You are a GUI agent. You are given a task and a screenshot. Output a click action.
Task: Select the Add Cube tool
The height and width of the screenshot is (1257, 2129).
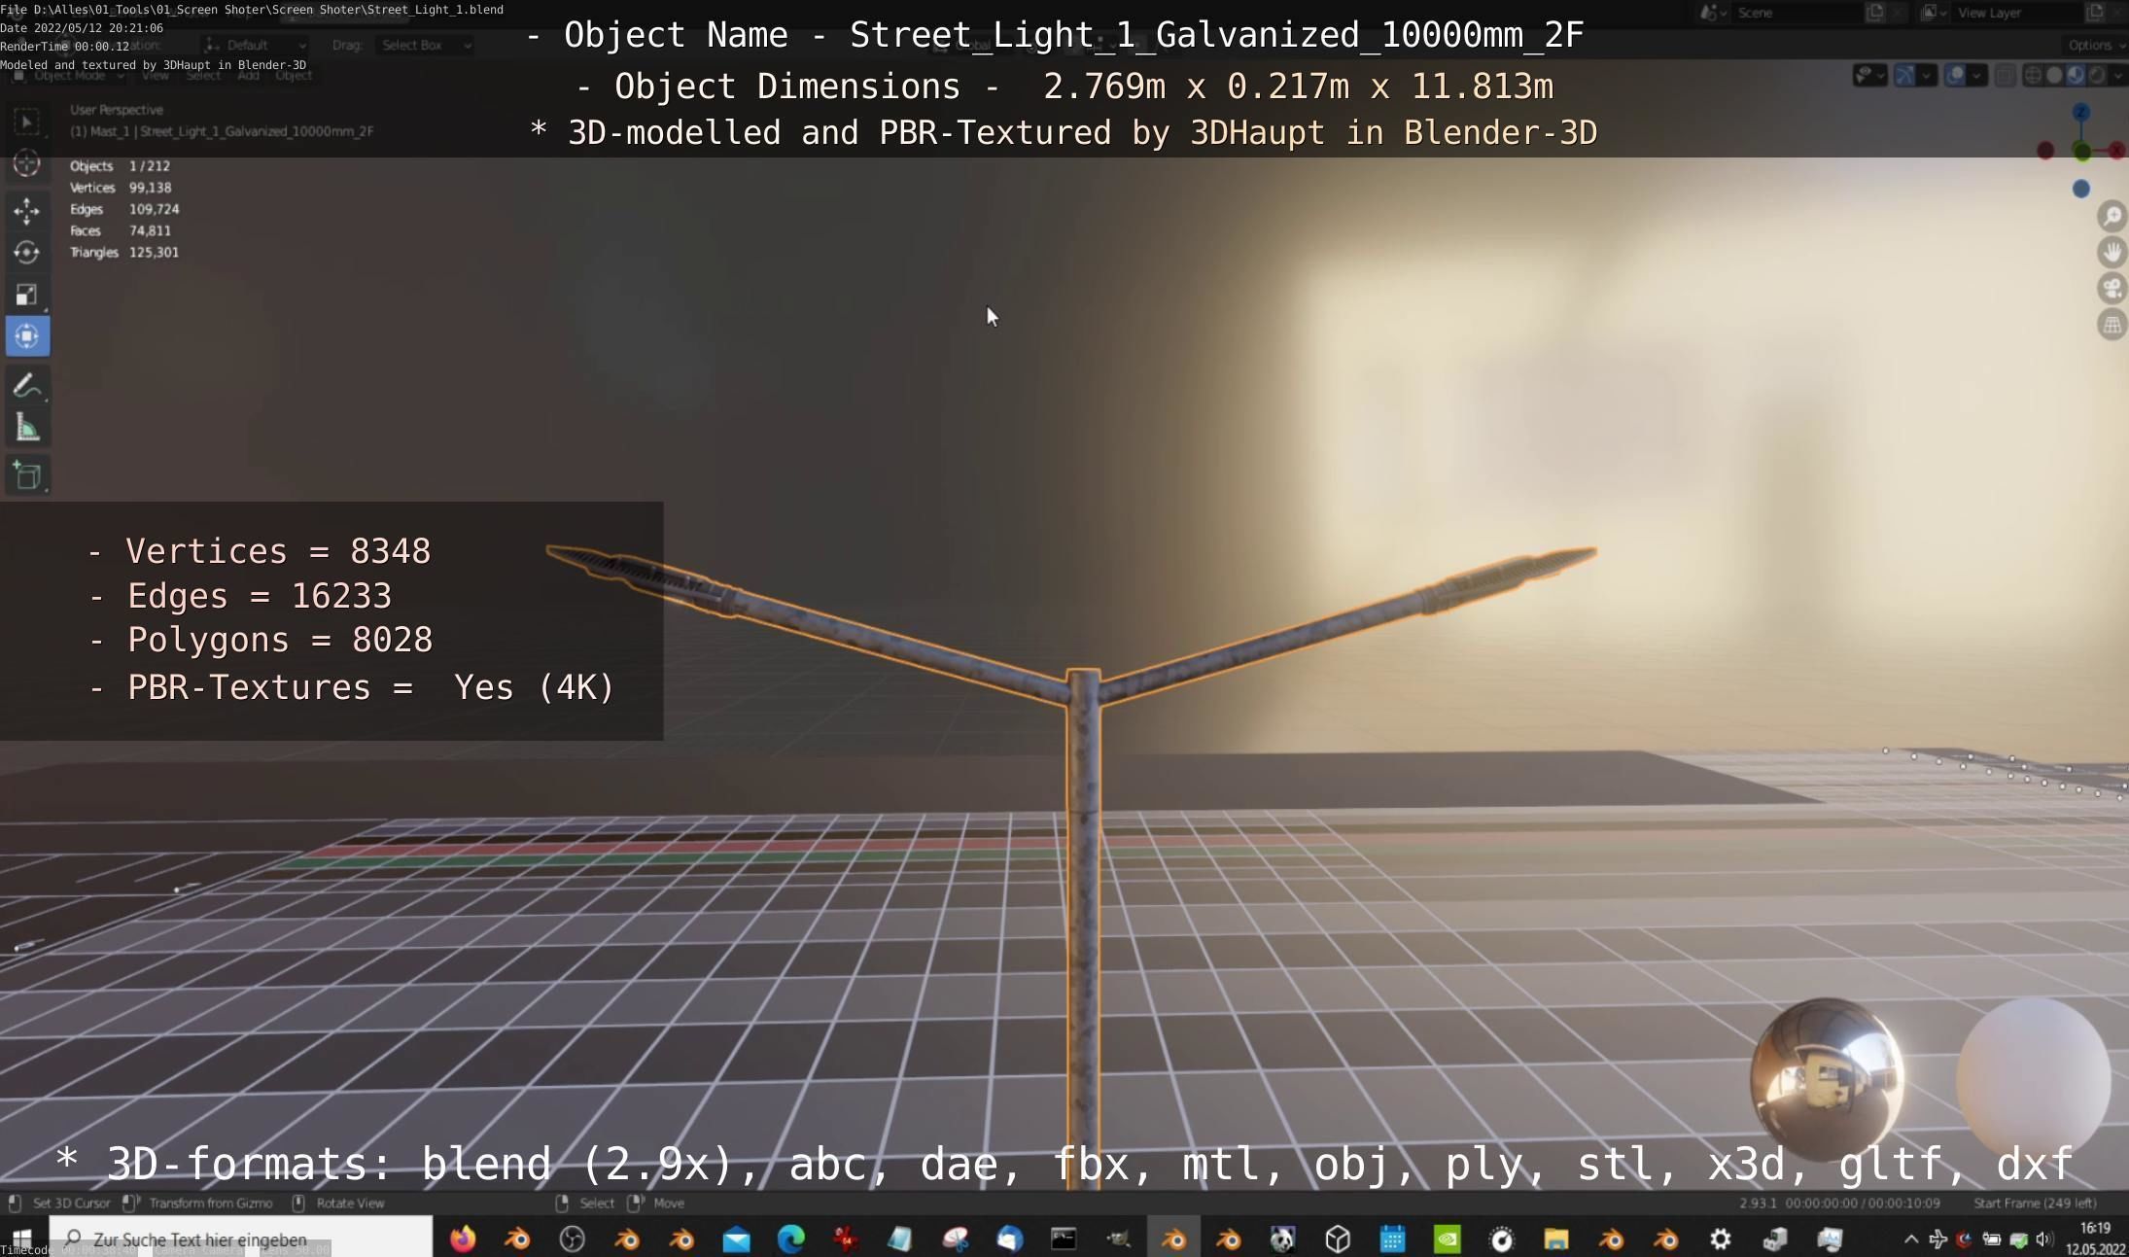(x=26, y=475)
